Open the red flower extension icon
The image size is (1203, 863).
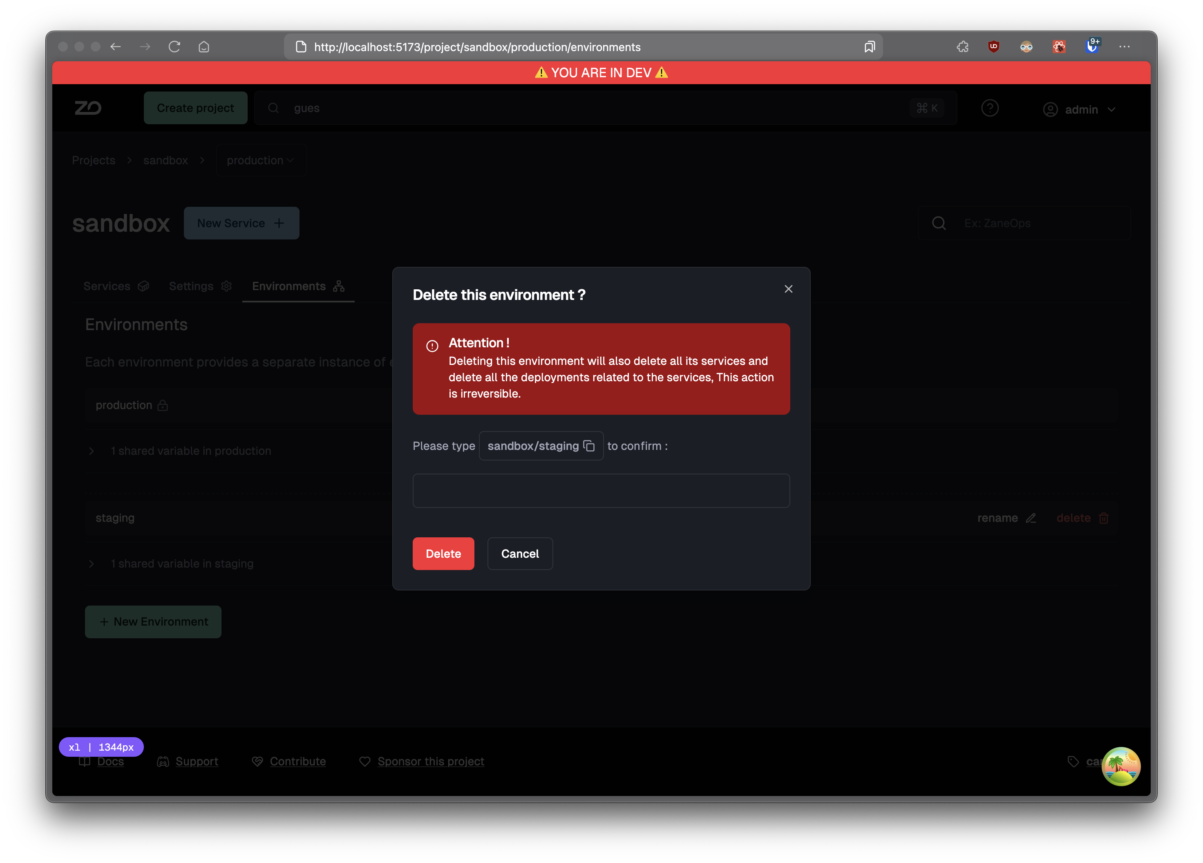(1059, 47)
